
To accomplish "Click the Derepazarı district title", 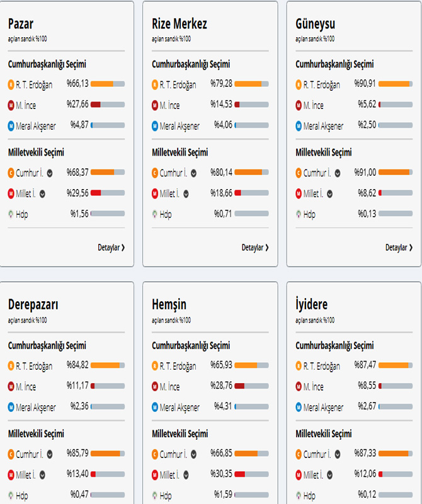I will tap(33, 305).
